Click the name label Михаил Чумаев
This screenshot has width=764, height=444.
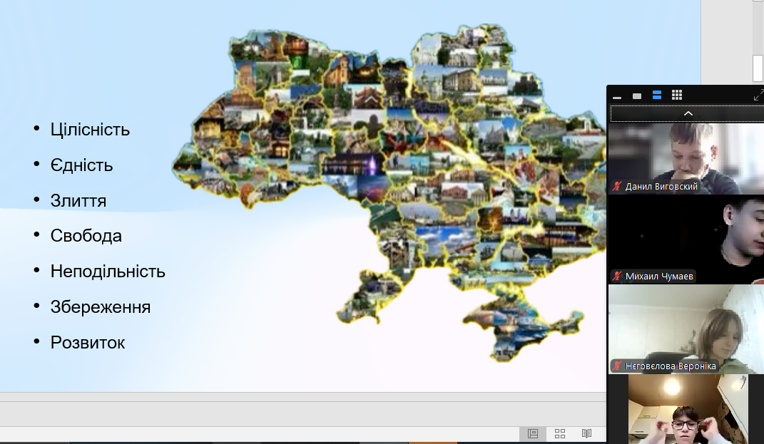pos(658,276)
